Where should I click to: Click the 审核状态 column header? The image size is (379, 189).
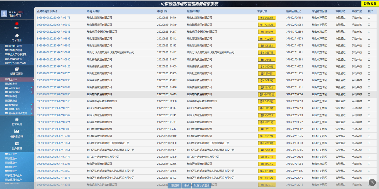coord(340,11)
